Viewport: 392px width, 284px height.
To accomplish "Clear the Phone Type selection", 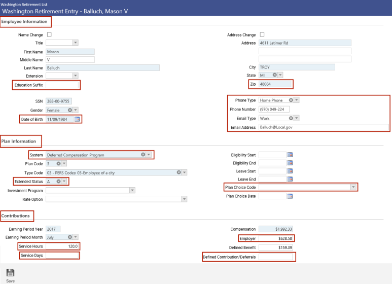I will [x=291, y=100].
